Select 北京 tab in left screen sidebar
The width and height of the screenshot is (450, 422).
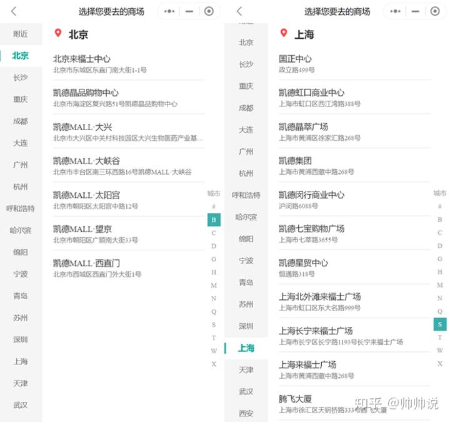[x=21, y=56]
